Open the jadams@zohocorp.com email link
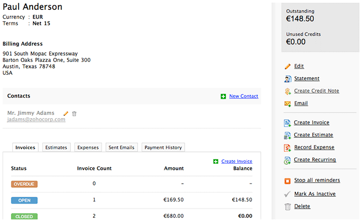Screen dimensions: 362x222 click(36, 119)
